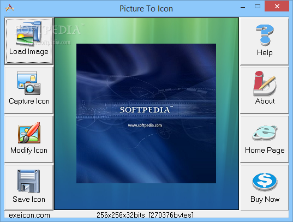
Task: Open Capture Icon camera tool
Action: tap(29, 83)
